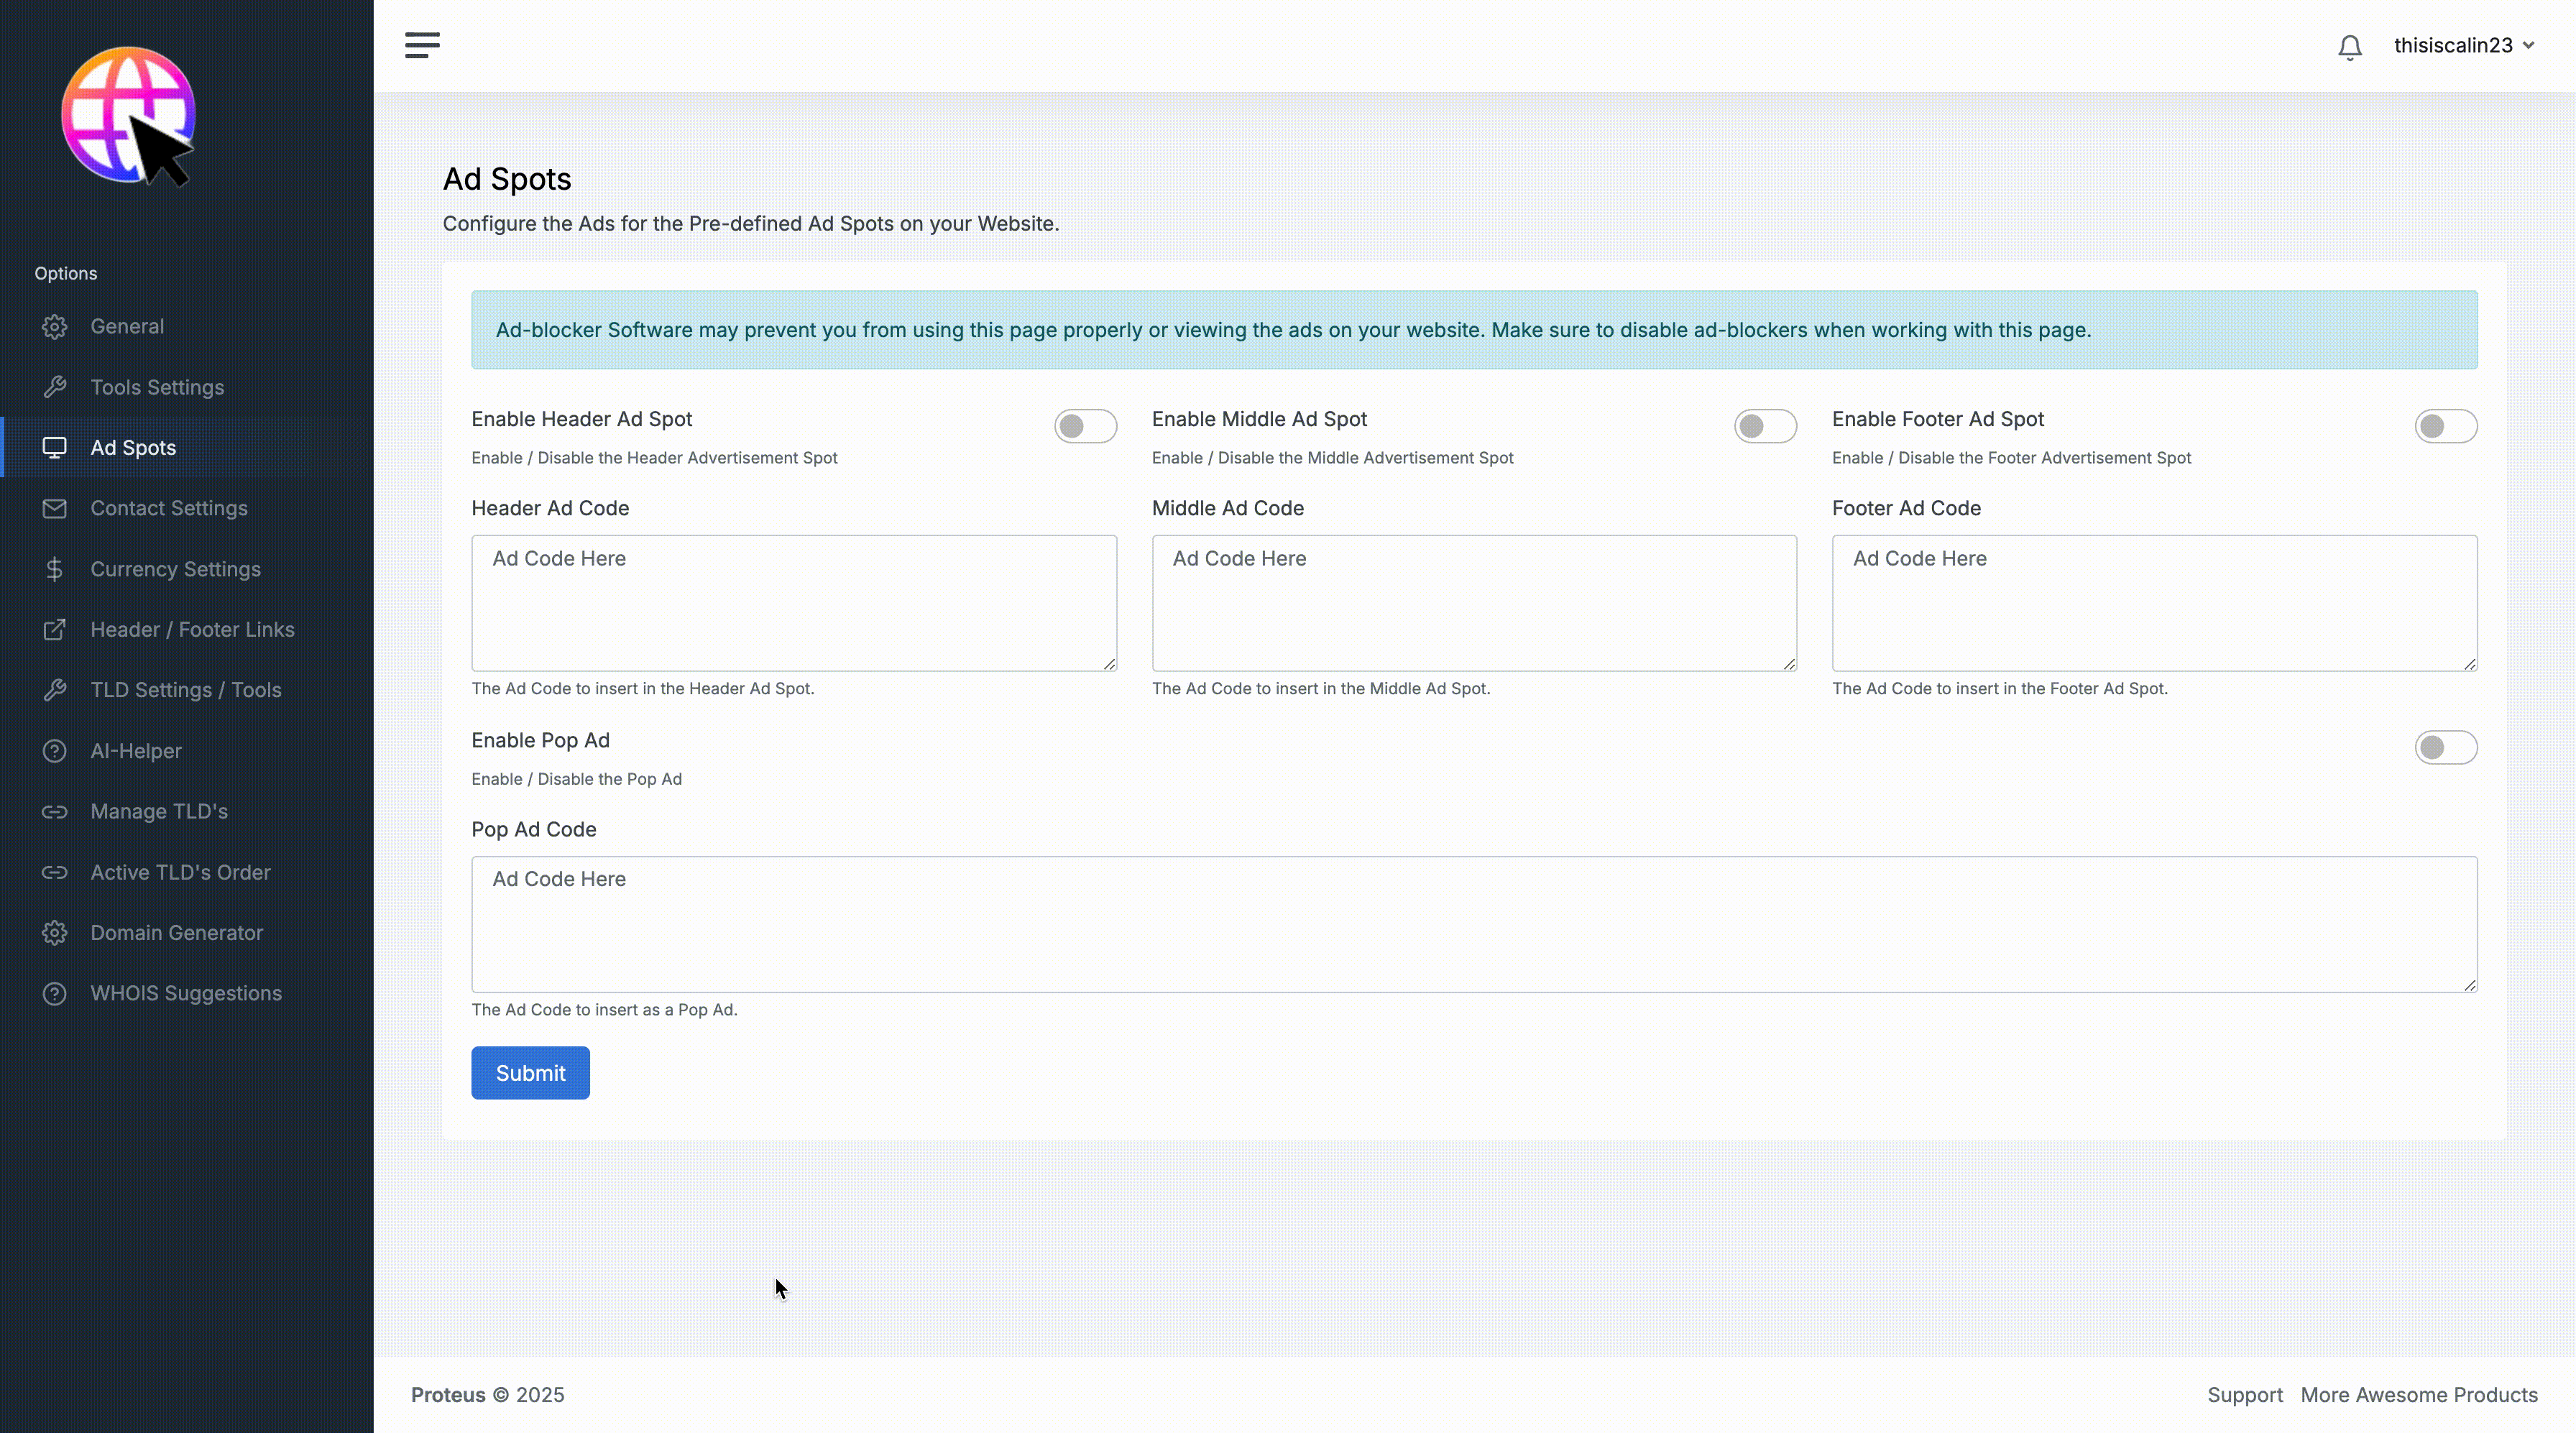Select the Ad Spots menu item
This screenshot has height=1433, width=2576.
132,446
